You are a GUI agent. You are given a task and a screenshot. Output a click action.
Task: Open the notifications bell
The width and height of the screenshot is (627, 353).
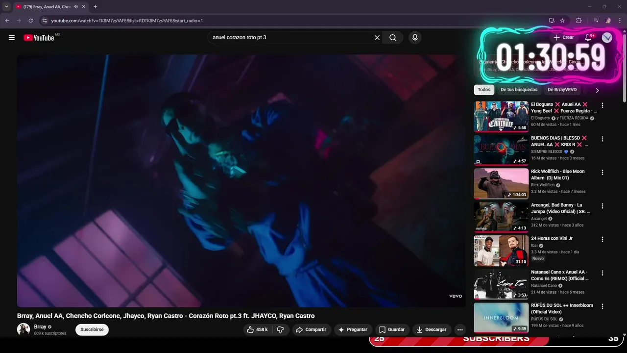[588, 37]
